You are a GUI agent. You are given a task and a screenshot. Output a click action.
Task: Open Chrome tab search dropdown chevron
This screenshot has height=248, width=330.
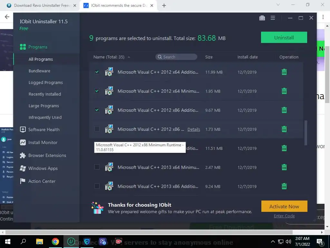[x=278, y=5]
